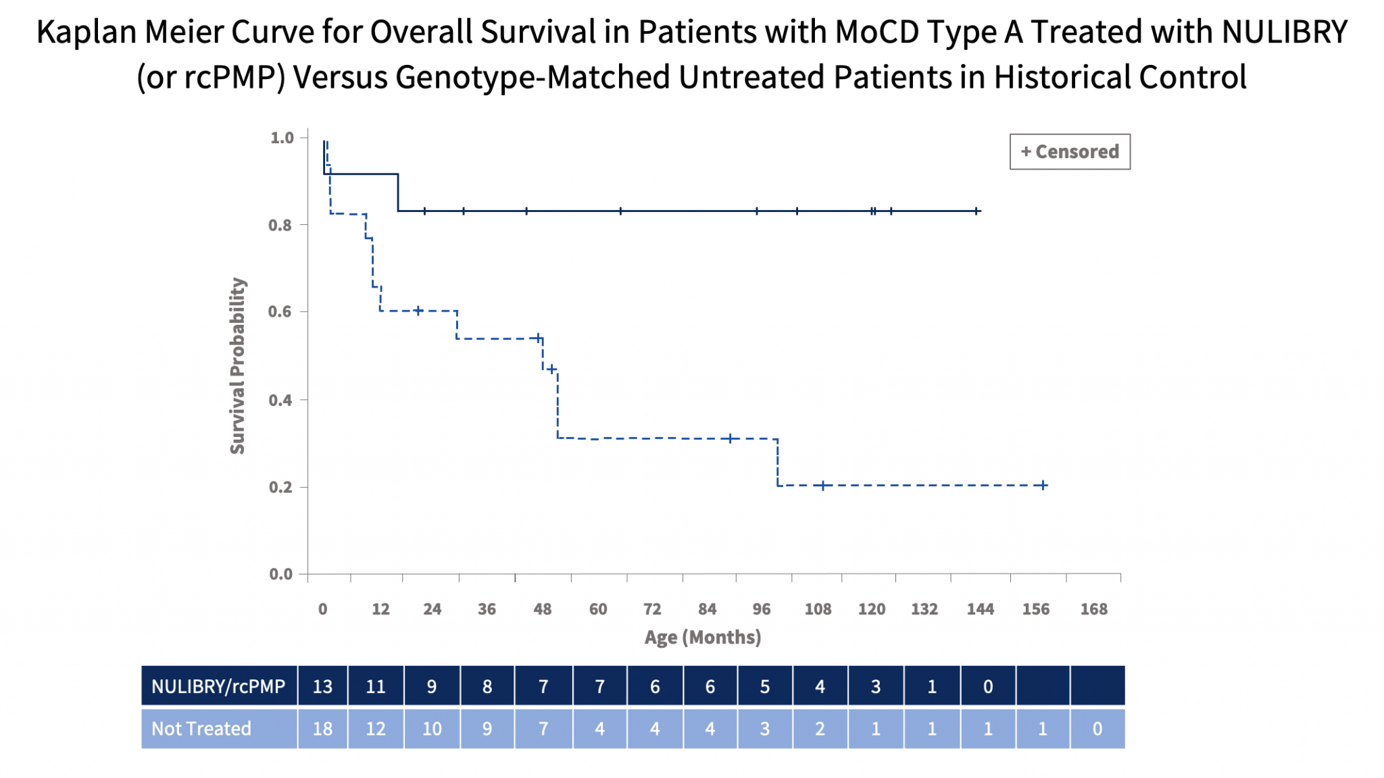Click the 'Age (Months)' x-axis label

point(702,637)
